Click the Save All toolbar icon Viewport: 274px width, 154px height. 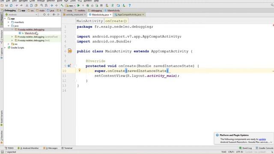[6, 6]
